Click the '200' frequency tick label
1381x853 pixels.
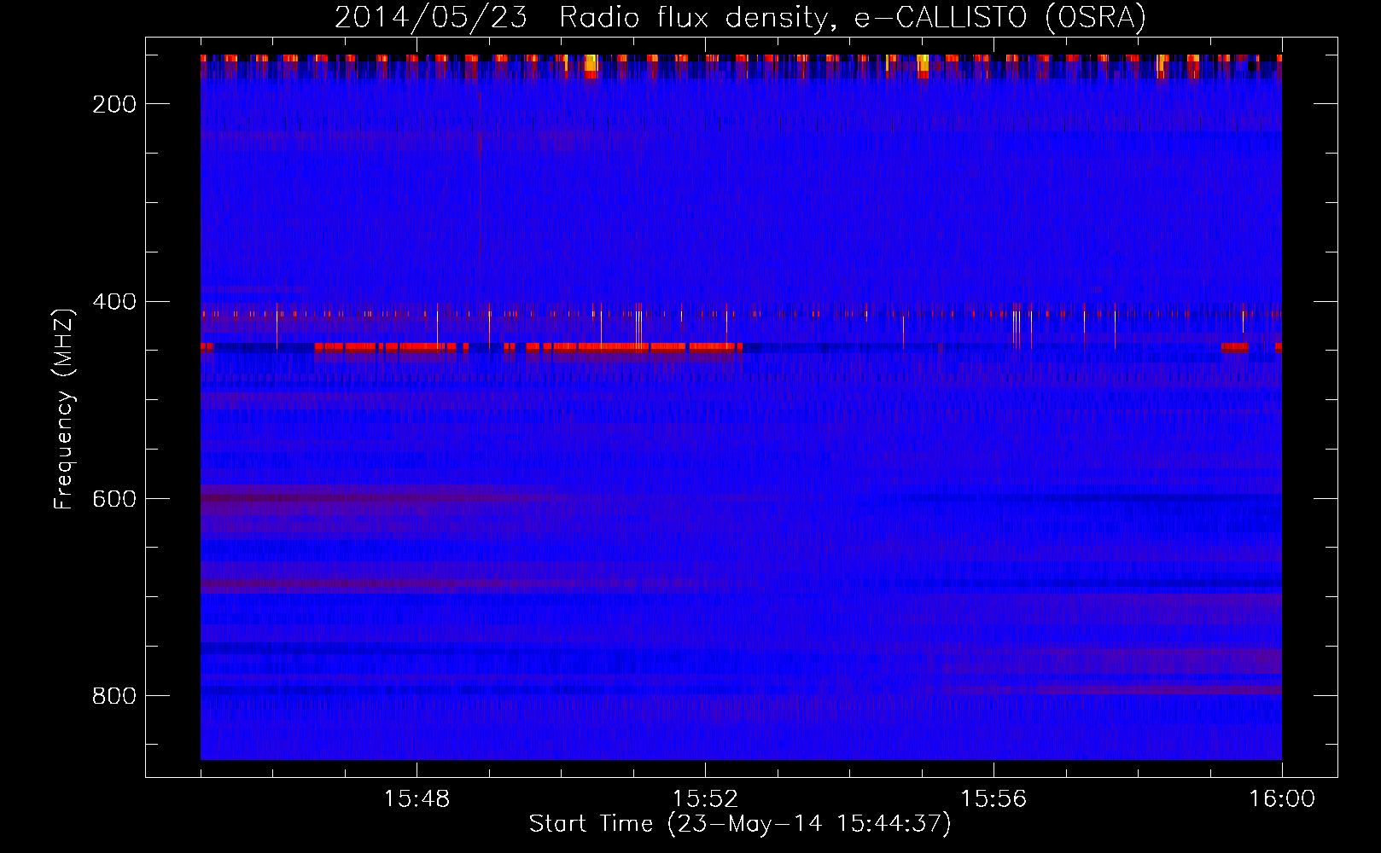(114, 104)
